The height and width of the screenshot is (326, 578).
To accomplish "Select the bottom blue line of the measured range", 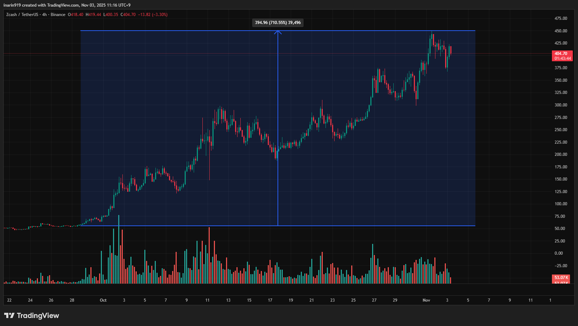I will coord(174,226).
